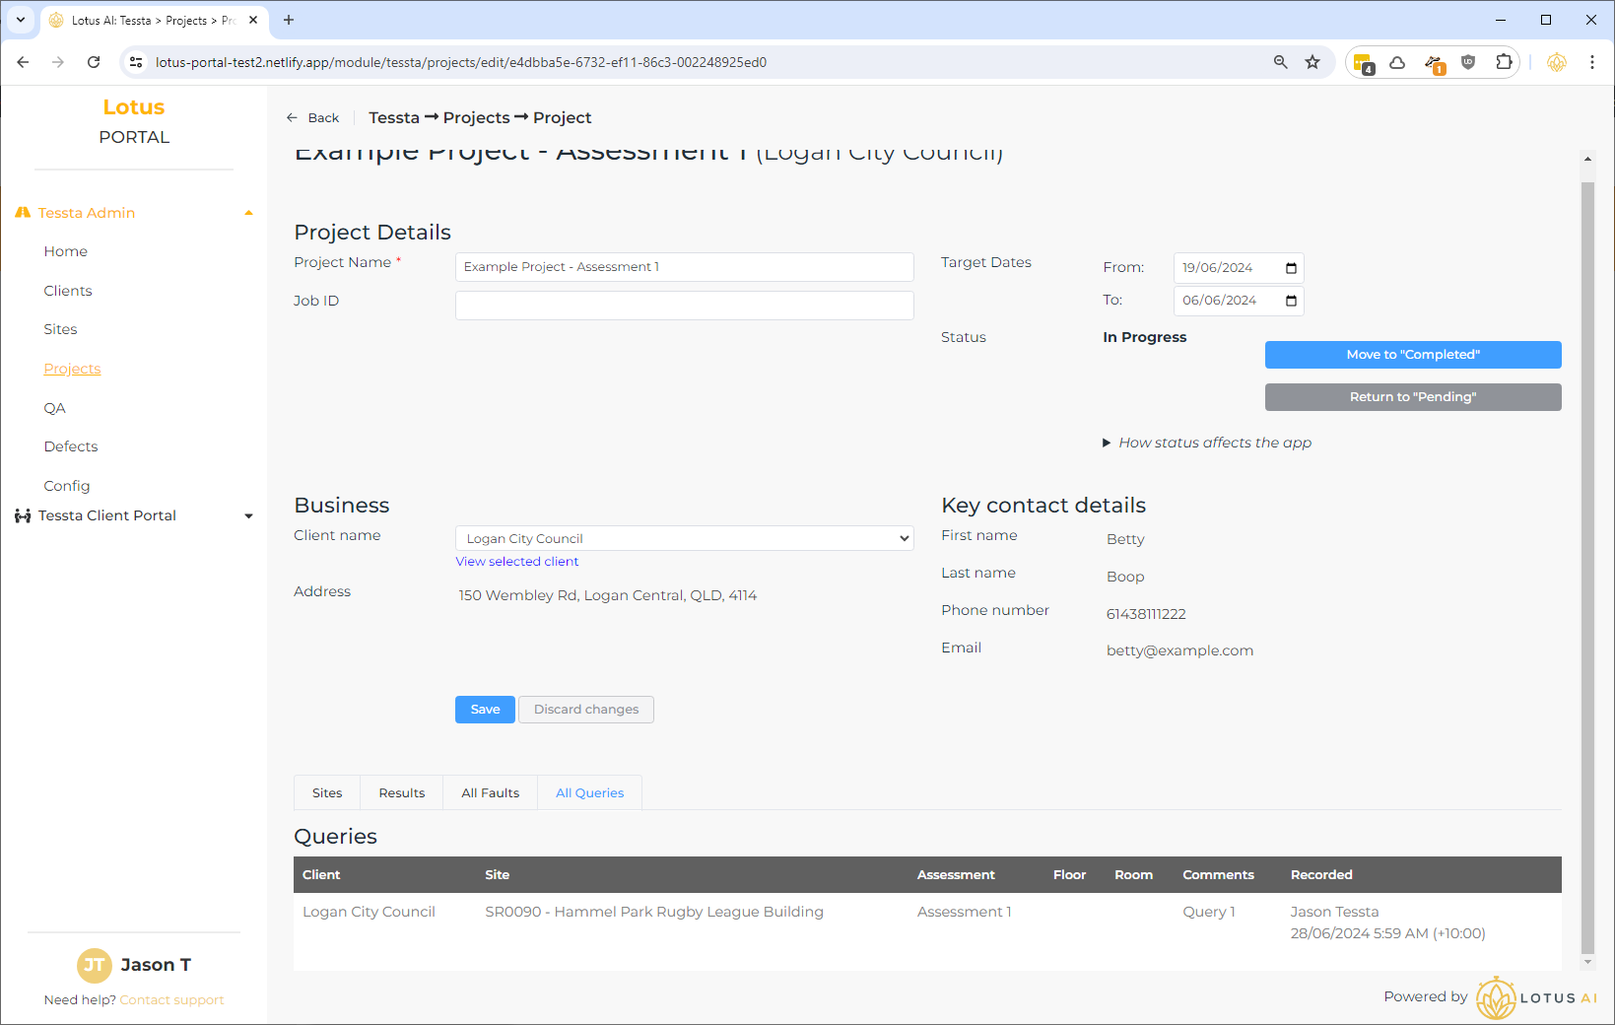Click the View selected client link
Viewport: 1615px width, 1025px height.
pyautogui.click(x=516, y=561)
